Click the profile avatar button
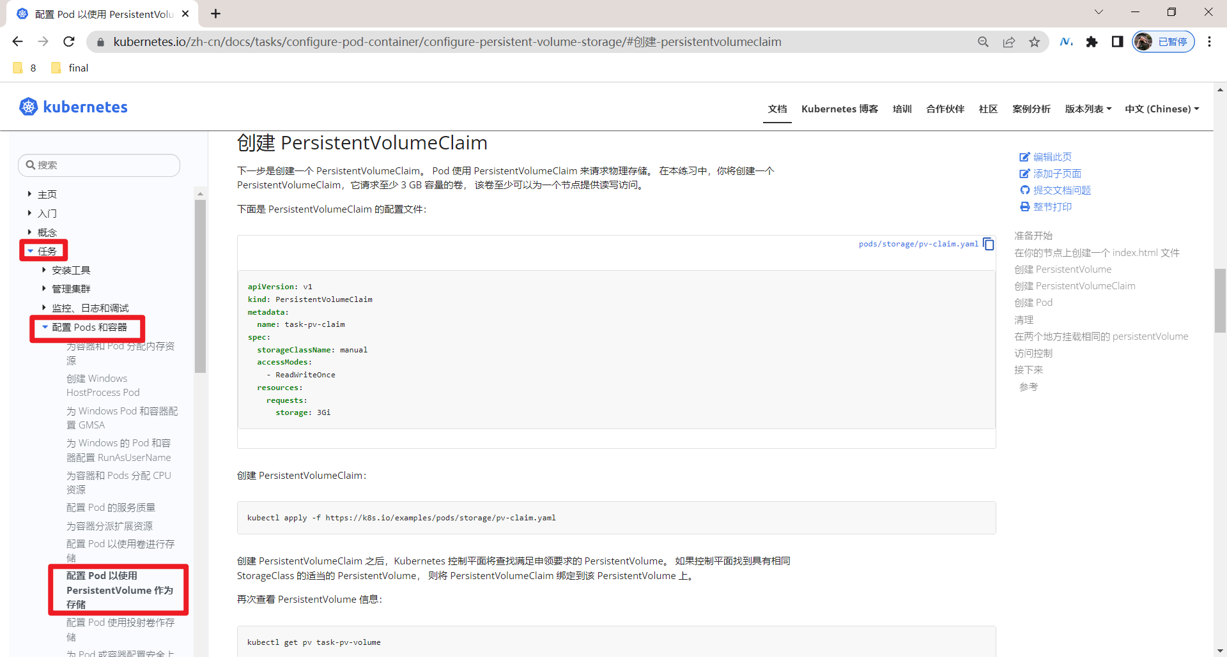 pos(1163,42)
